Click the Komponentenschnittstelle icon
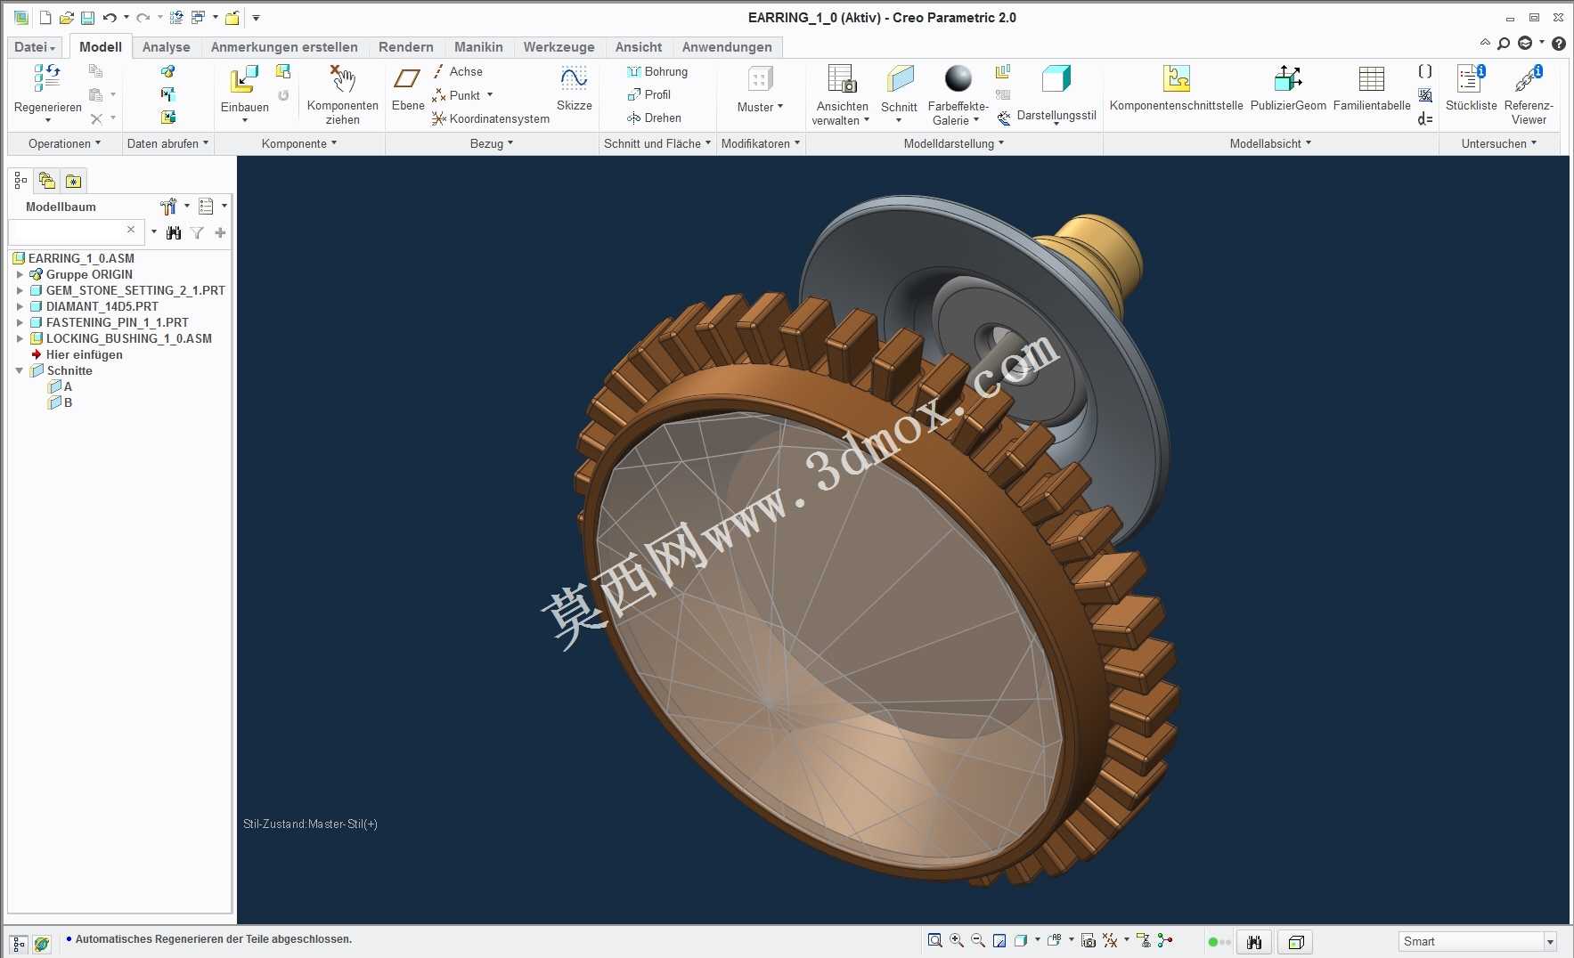Viewport: 1574px width, 958px height. (x=1177, y=78)
